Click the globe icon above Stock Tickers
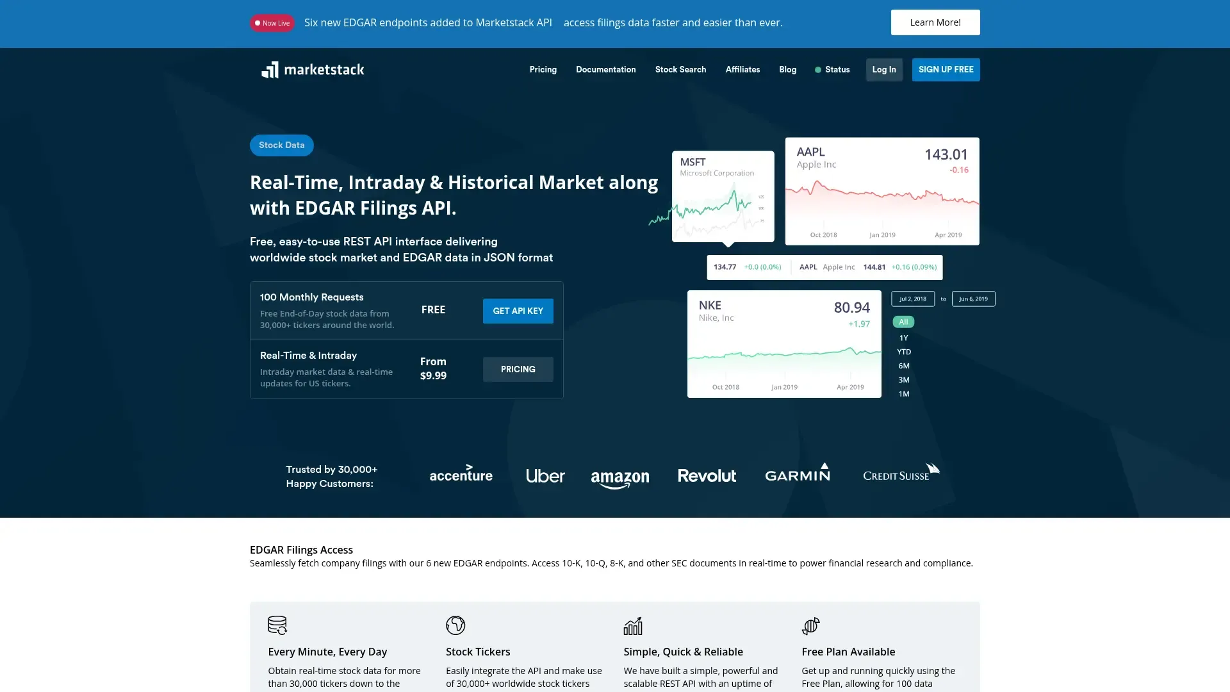The image size is (1230, 692). pos(455,625)
